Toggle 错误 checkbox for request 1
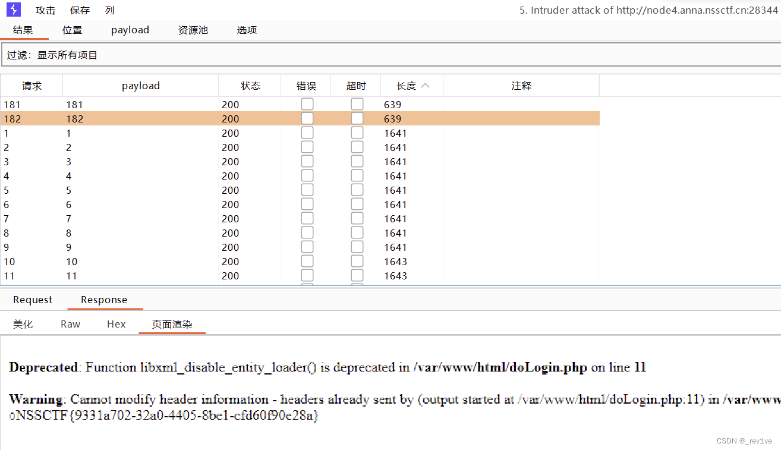This screenshot has width=781, height=450. 307,133
